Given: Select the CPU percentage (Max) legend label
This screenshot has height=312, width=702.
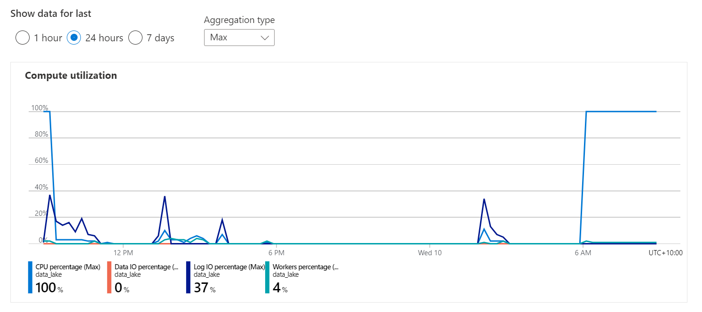Looking at the screenshot, I should pos(68,267).
